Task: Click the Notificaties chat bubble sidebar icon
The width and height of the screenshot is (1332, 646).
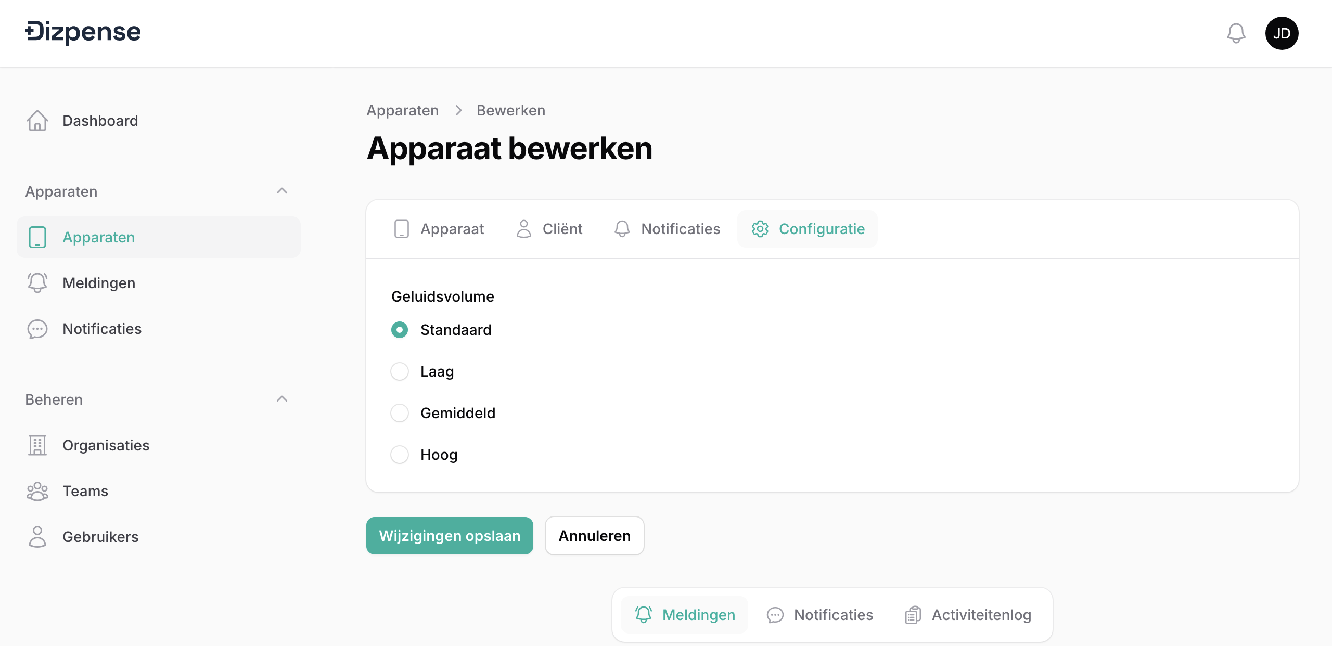Action: 37,329
